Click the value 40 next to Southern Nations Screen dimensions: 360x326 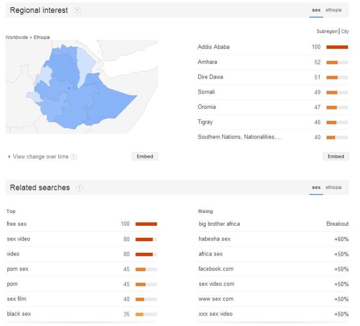(x=317, y=137)
